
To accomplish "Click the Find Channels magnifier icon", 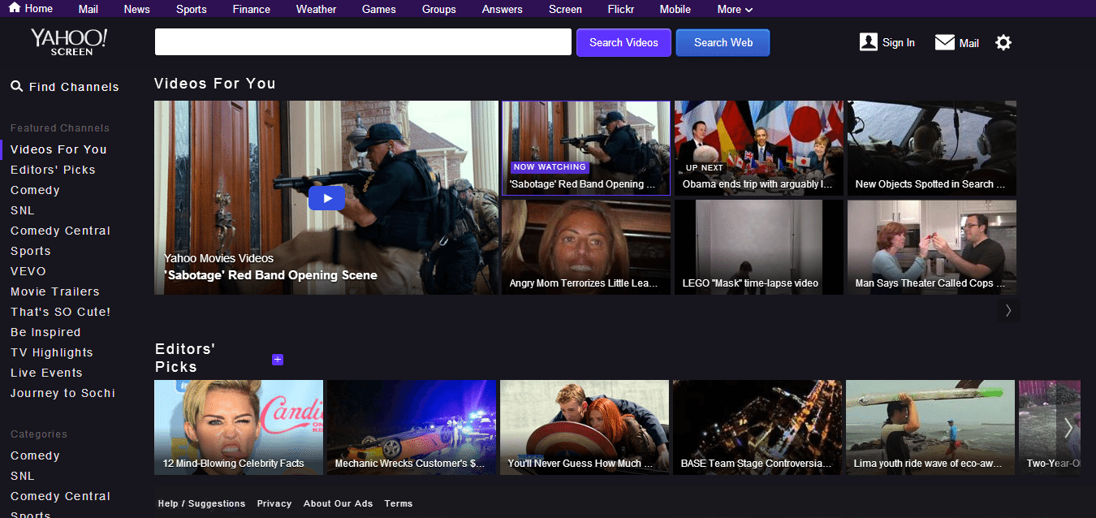I will pyautogui.click(x=16, y=86).
